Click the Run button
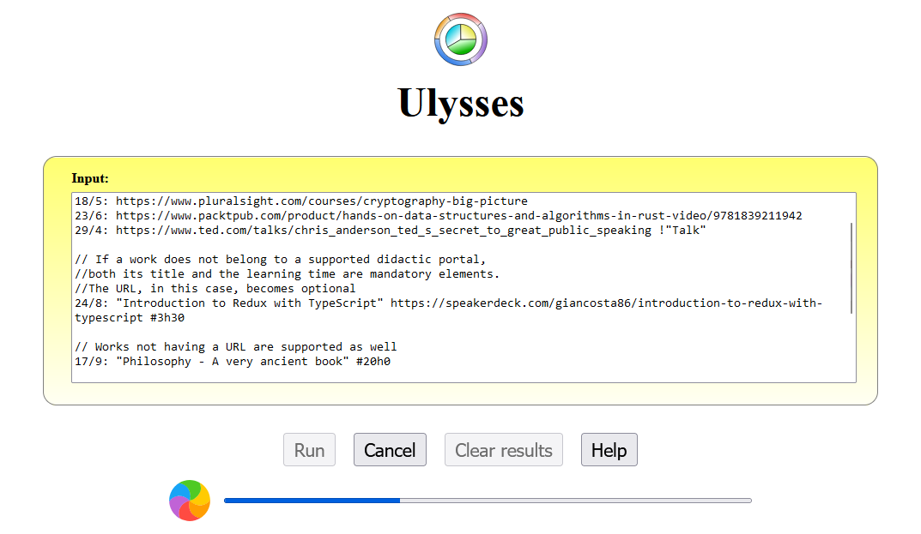Screen dimensions: 921x534 click(x=309, y=450)
